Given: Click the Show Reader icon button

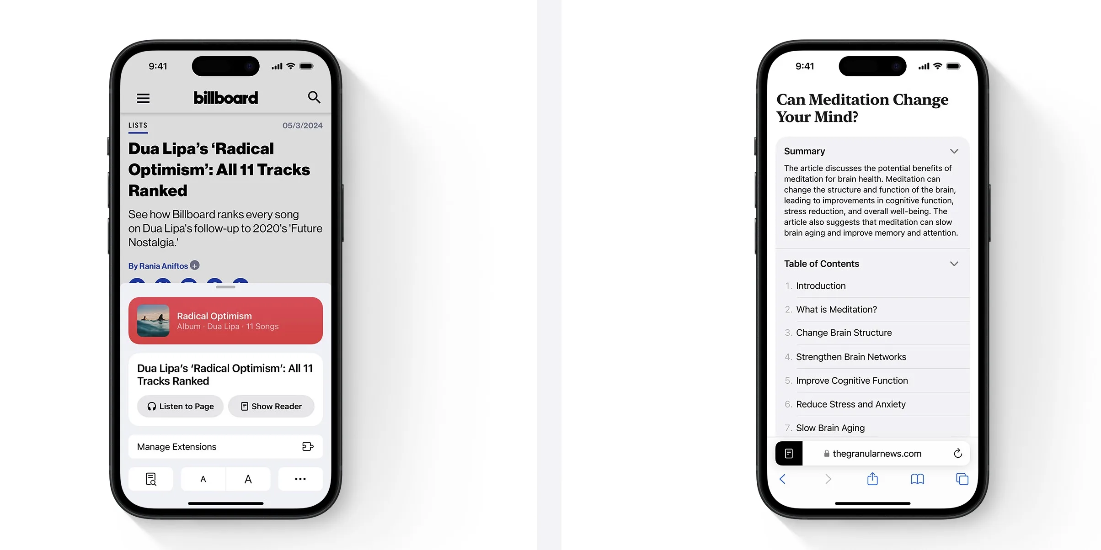Looking at the screenshot, I should pos(271,406).
